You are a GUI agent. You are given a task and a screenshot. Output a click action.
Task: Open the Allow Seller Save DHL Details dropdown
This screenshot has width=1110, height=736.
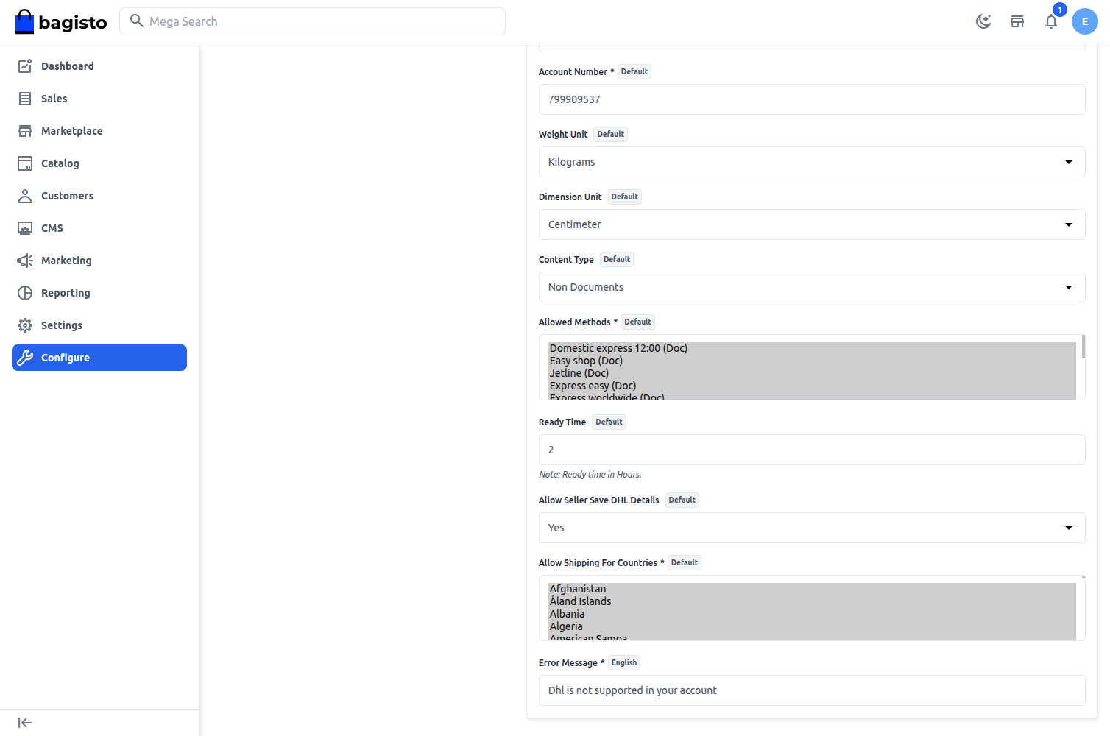coord(811,528)
